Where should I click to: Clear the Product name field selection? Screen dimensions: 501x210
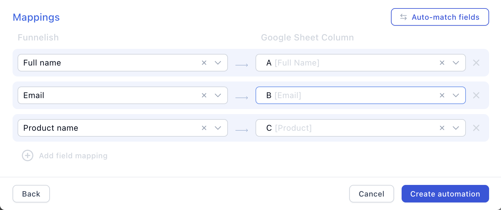(204, 128)
